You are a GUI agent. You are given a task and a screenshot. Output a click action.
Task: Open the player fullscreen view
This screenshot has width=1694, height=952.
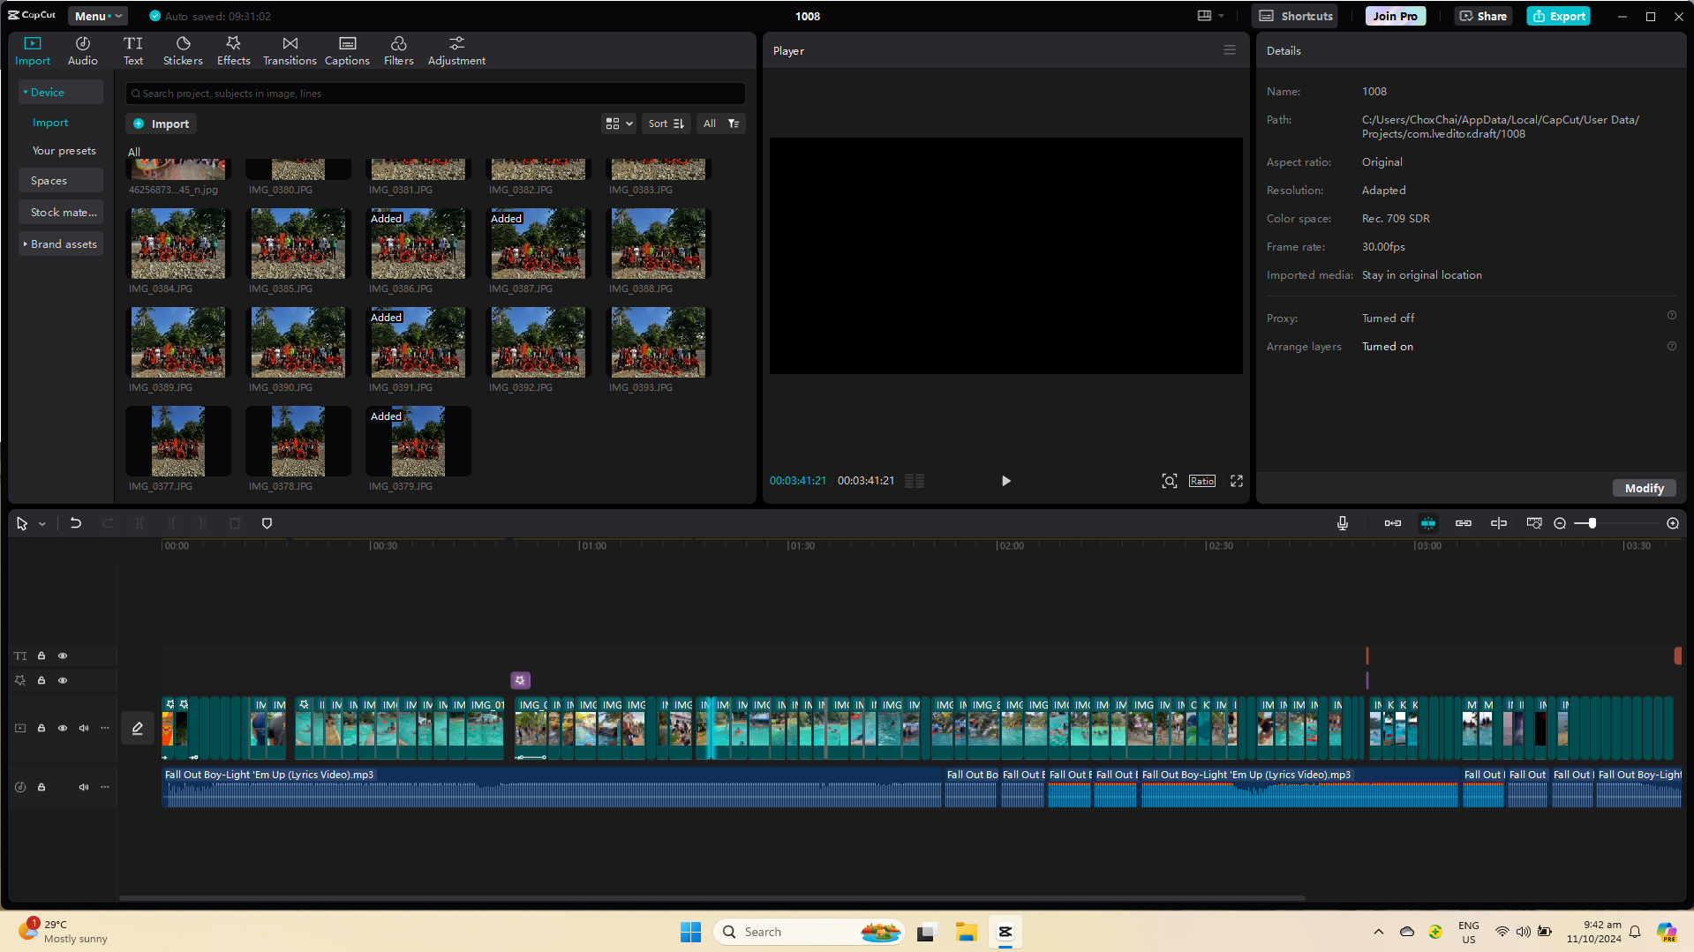(x=1237, y=481)
